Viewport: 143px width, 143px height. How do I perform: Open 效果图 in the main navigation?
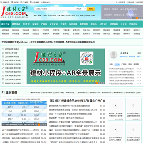point(64,24)
